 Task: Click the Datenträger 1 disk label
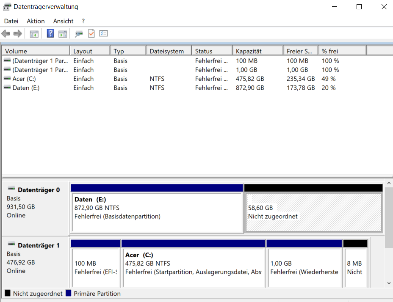pyautogui.click(x=39, y=245)
